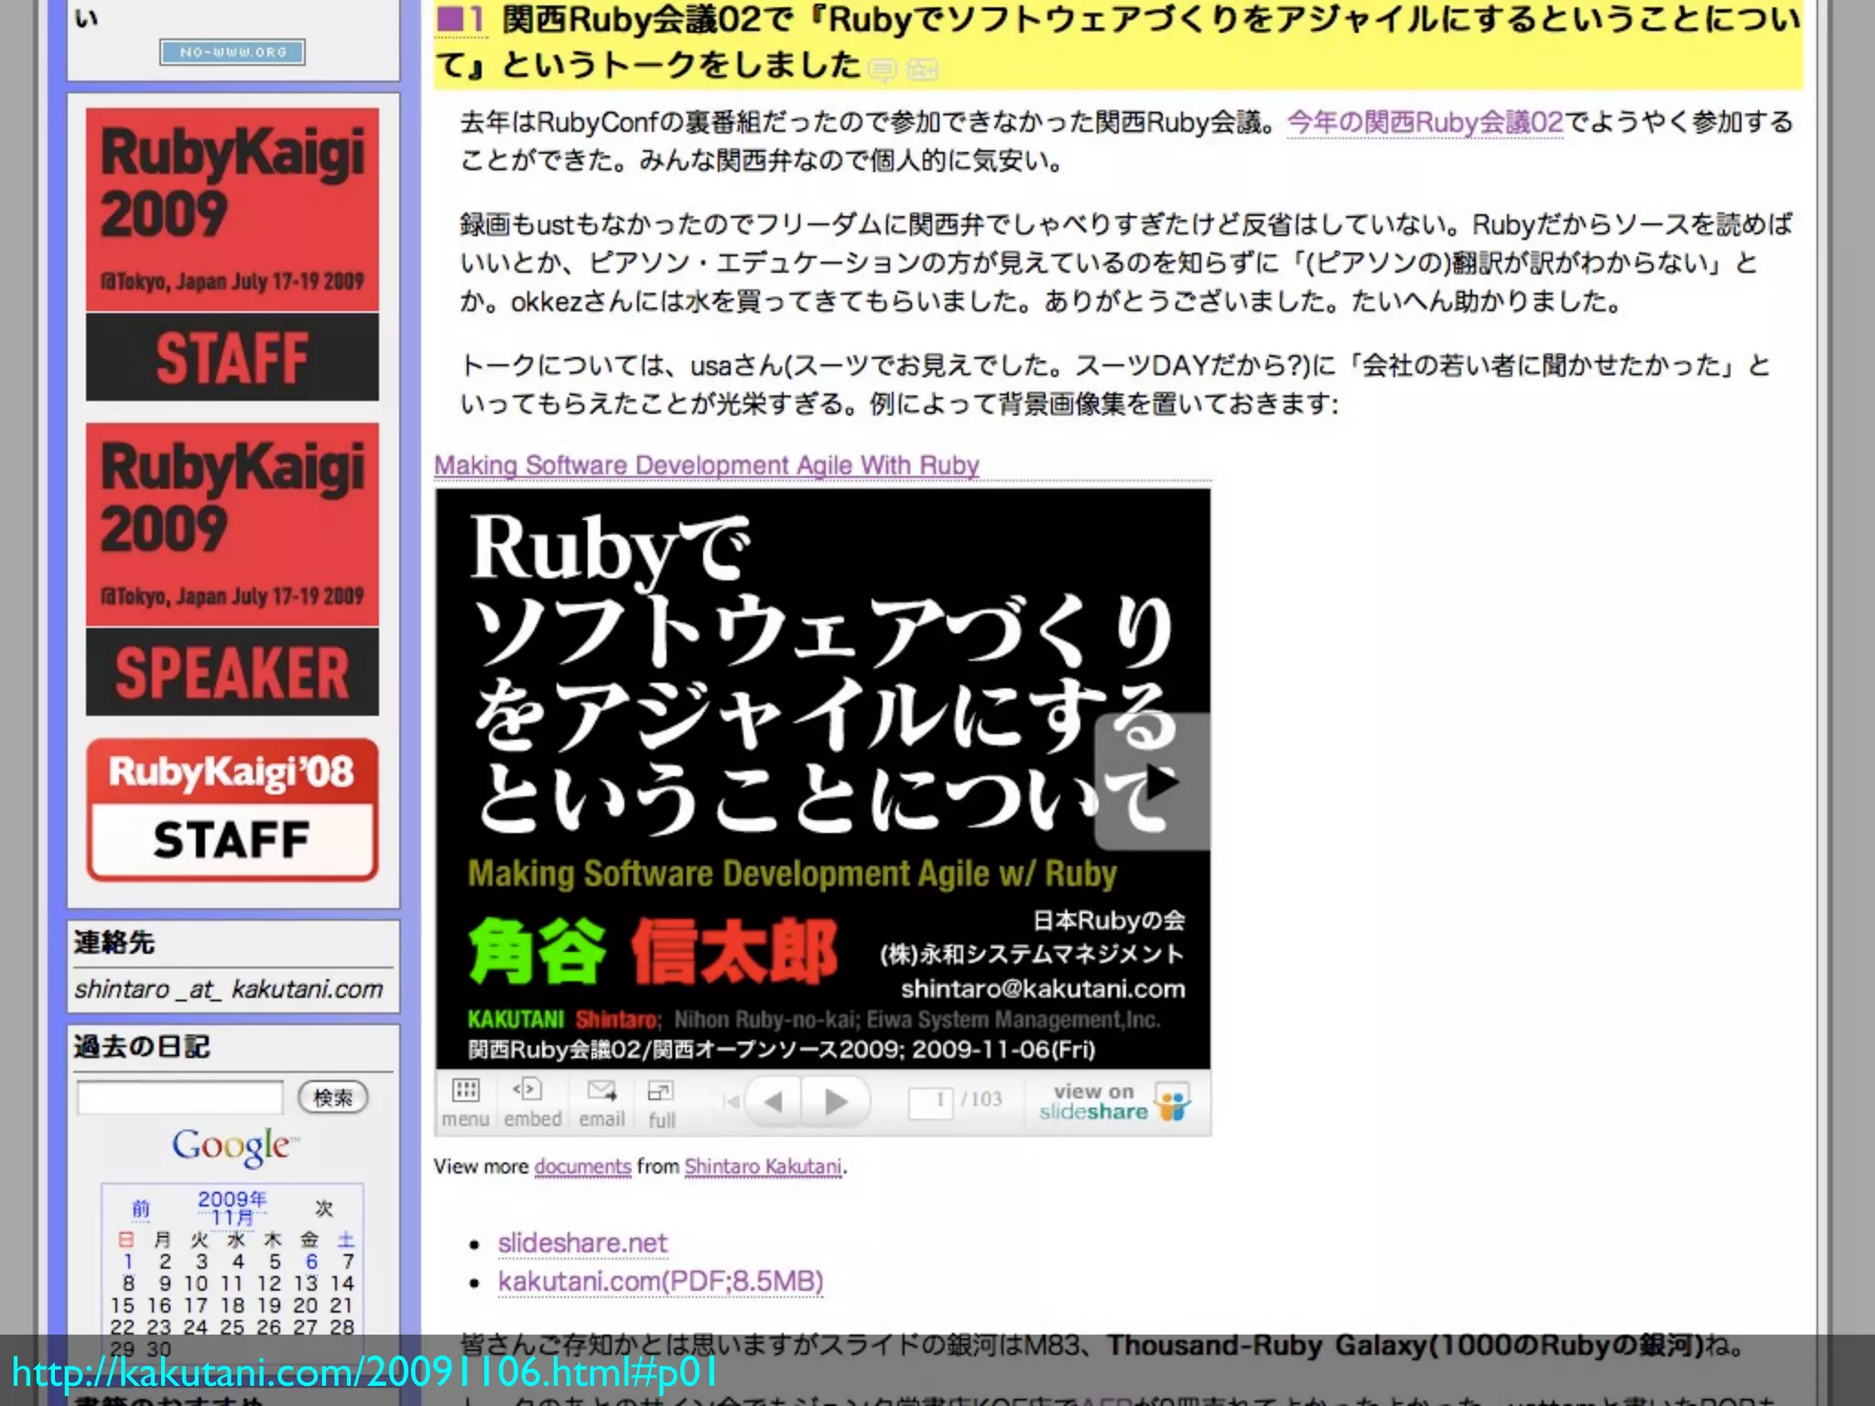Open the SlideShare menu grid icon
Viewport: 1875px width, 1406px height.
pyautogui.click(x=465, y=1090)
